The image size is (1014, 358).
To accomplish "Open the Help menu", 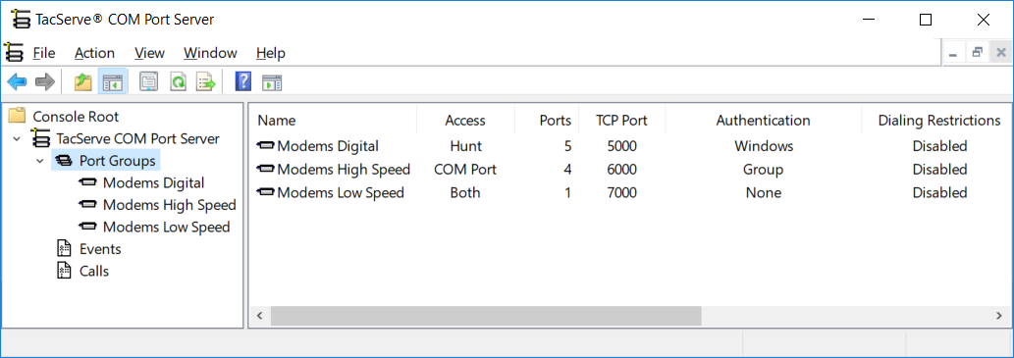I will pos(270,53).
